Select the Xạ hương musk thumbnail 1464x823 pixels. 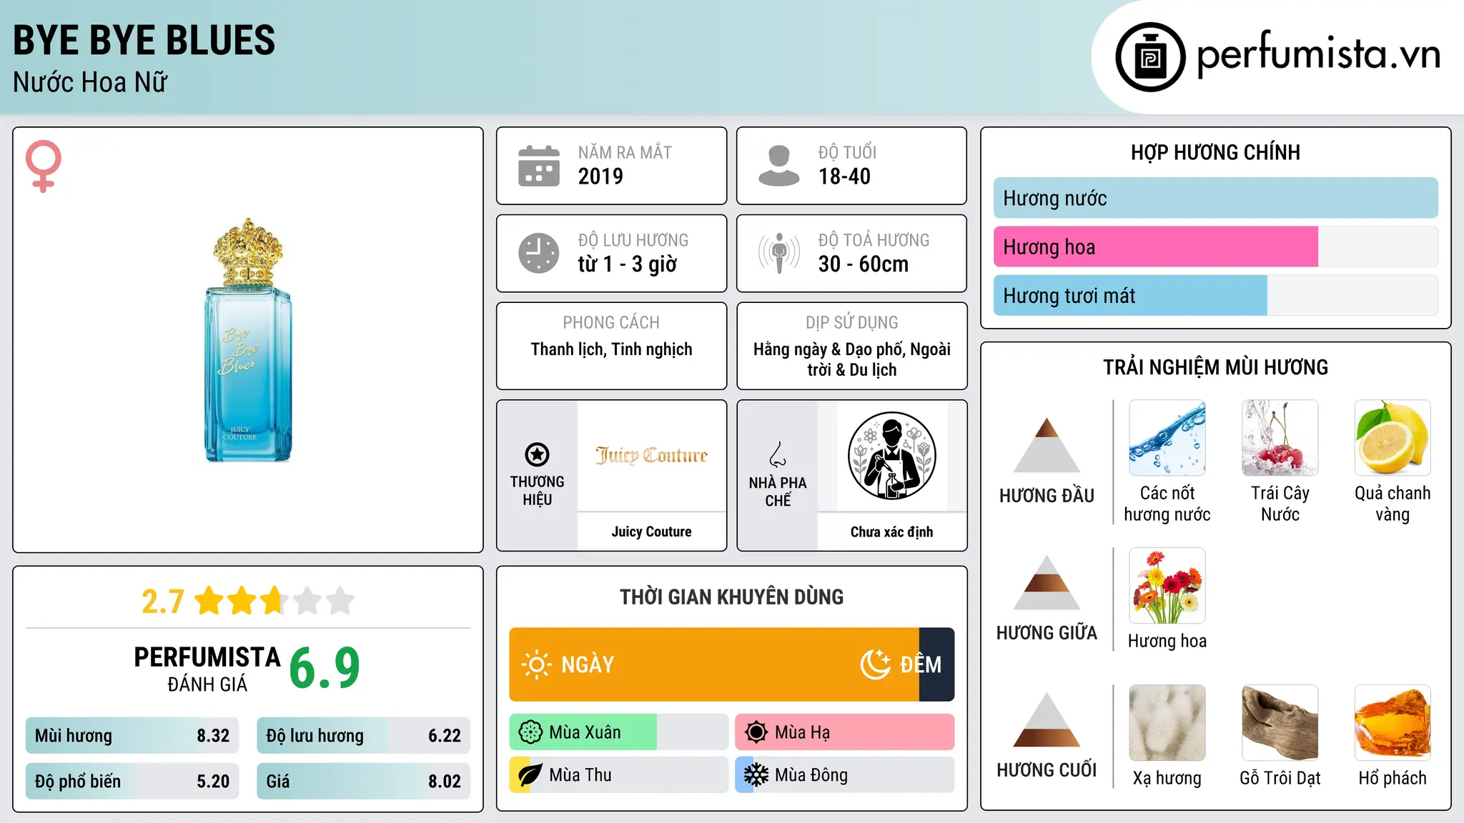1167,723
